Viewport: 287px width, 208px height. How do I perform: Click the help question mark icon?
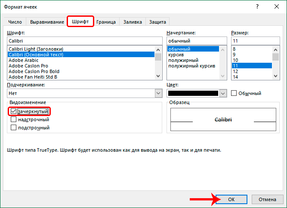tap(257, 7)
